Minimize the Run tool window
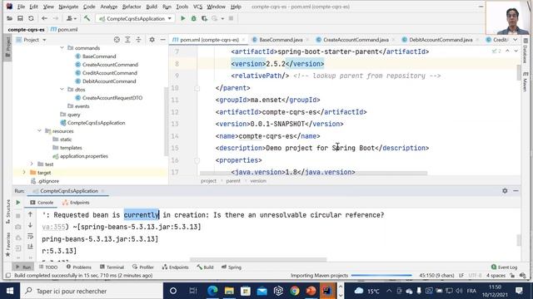 516,191
